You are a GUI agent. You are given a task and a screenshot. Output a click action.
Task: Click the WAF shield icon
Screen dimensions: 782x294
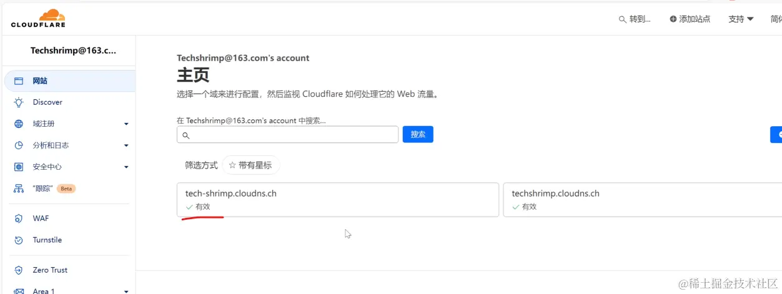click(19, 218)
